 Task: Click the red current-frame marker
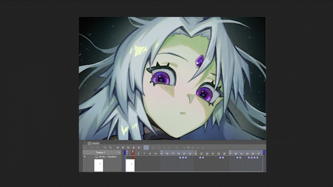[133, 154]
